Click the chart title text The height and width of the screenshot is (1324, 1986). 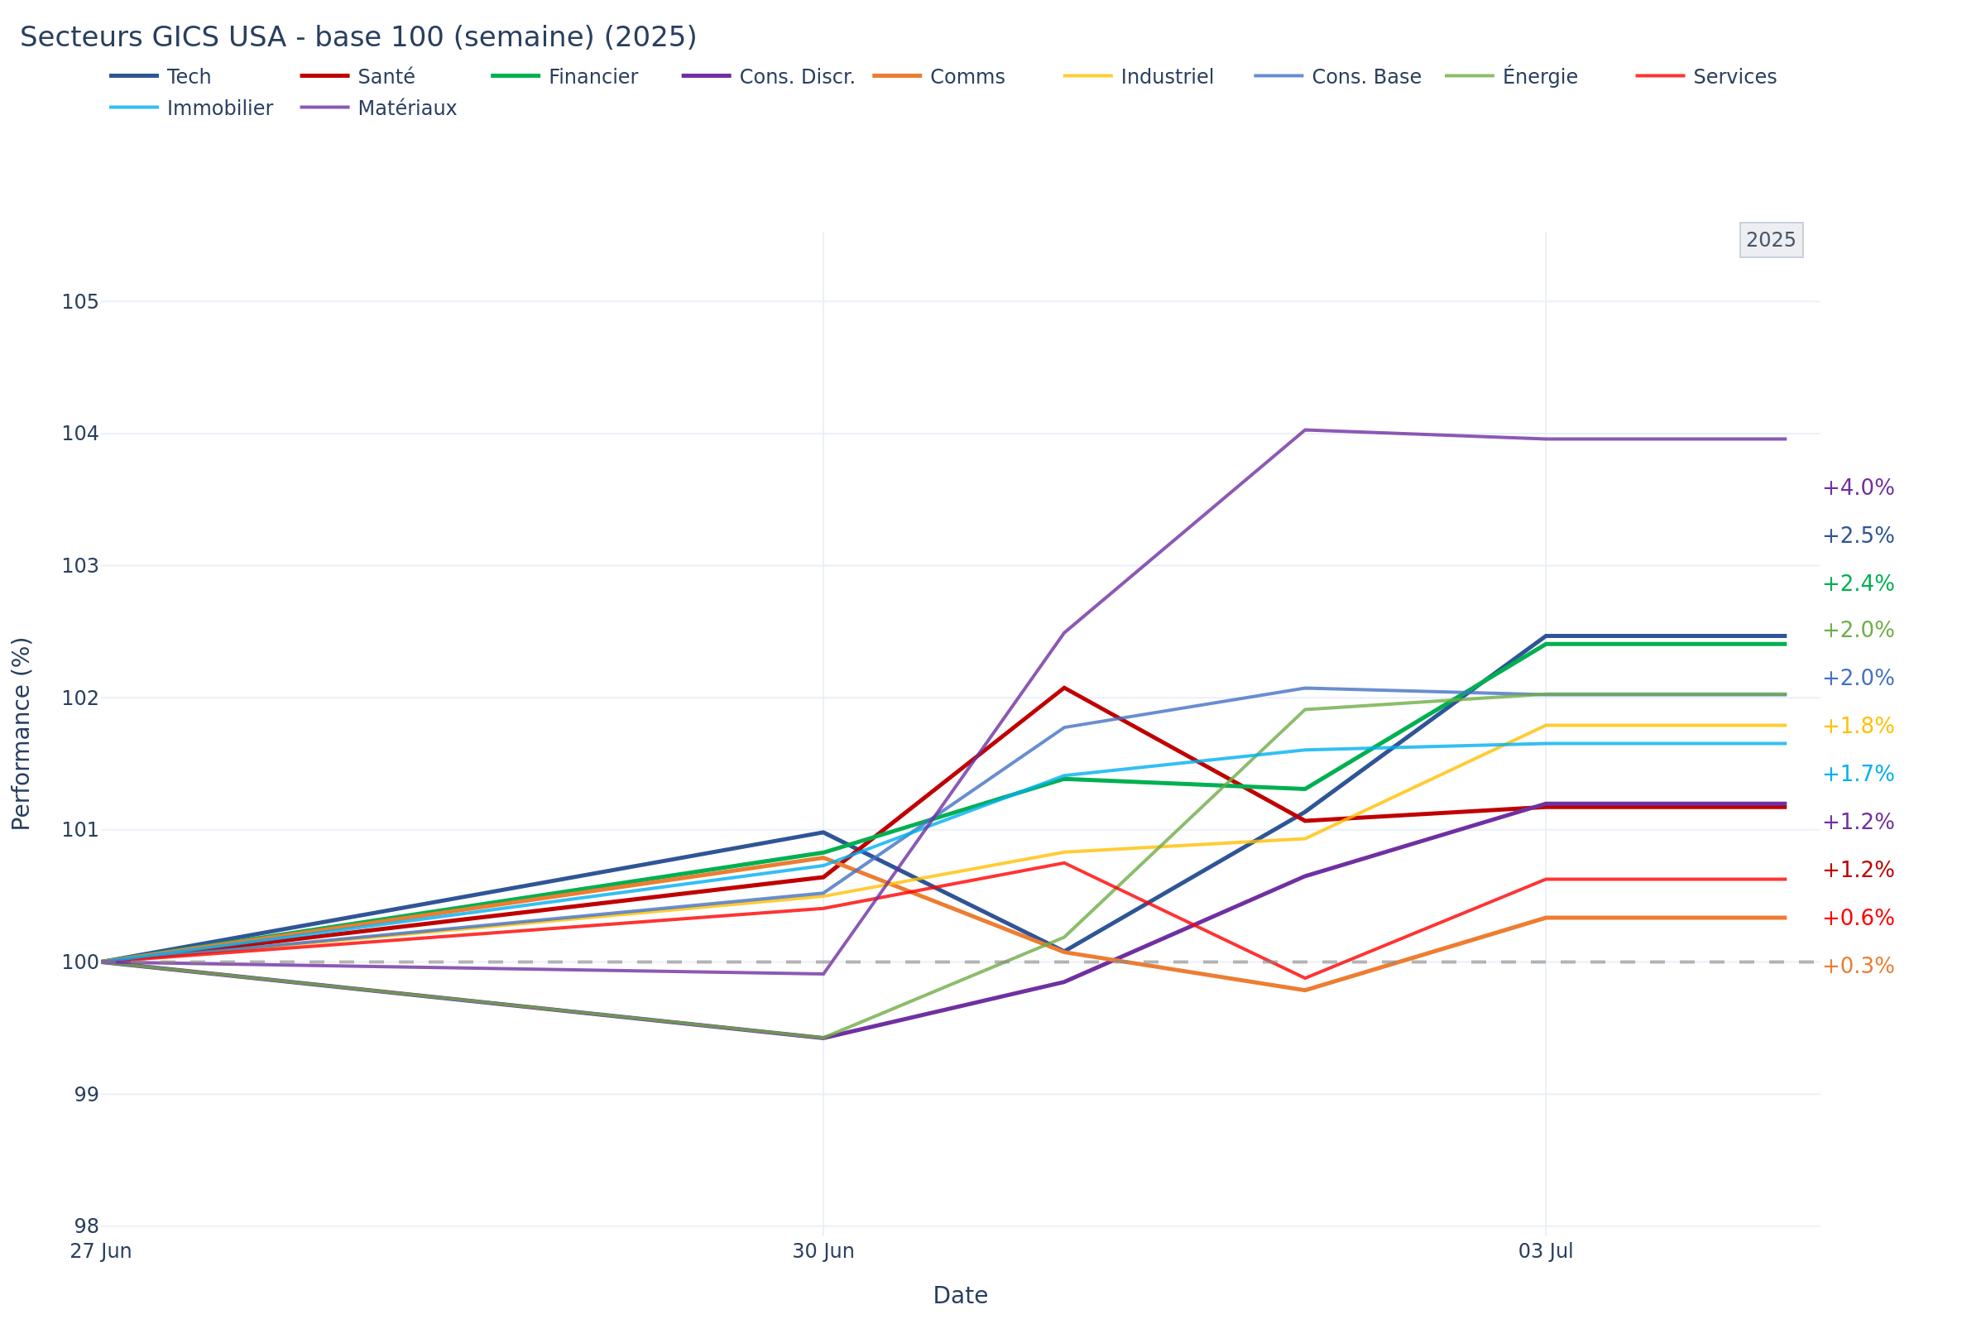tap(358, 37)
